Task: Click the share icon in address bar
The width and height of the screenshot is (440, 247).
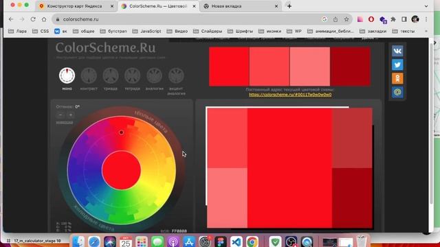Action: [335, 19]
